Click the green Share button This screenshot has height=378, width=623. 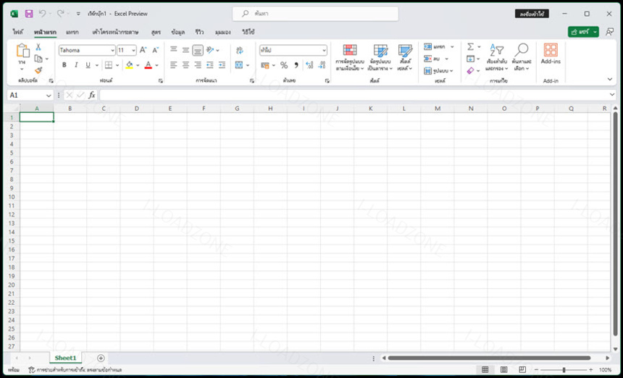[583, 32]
